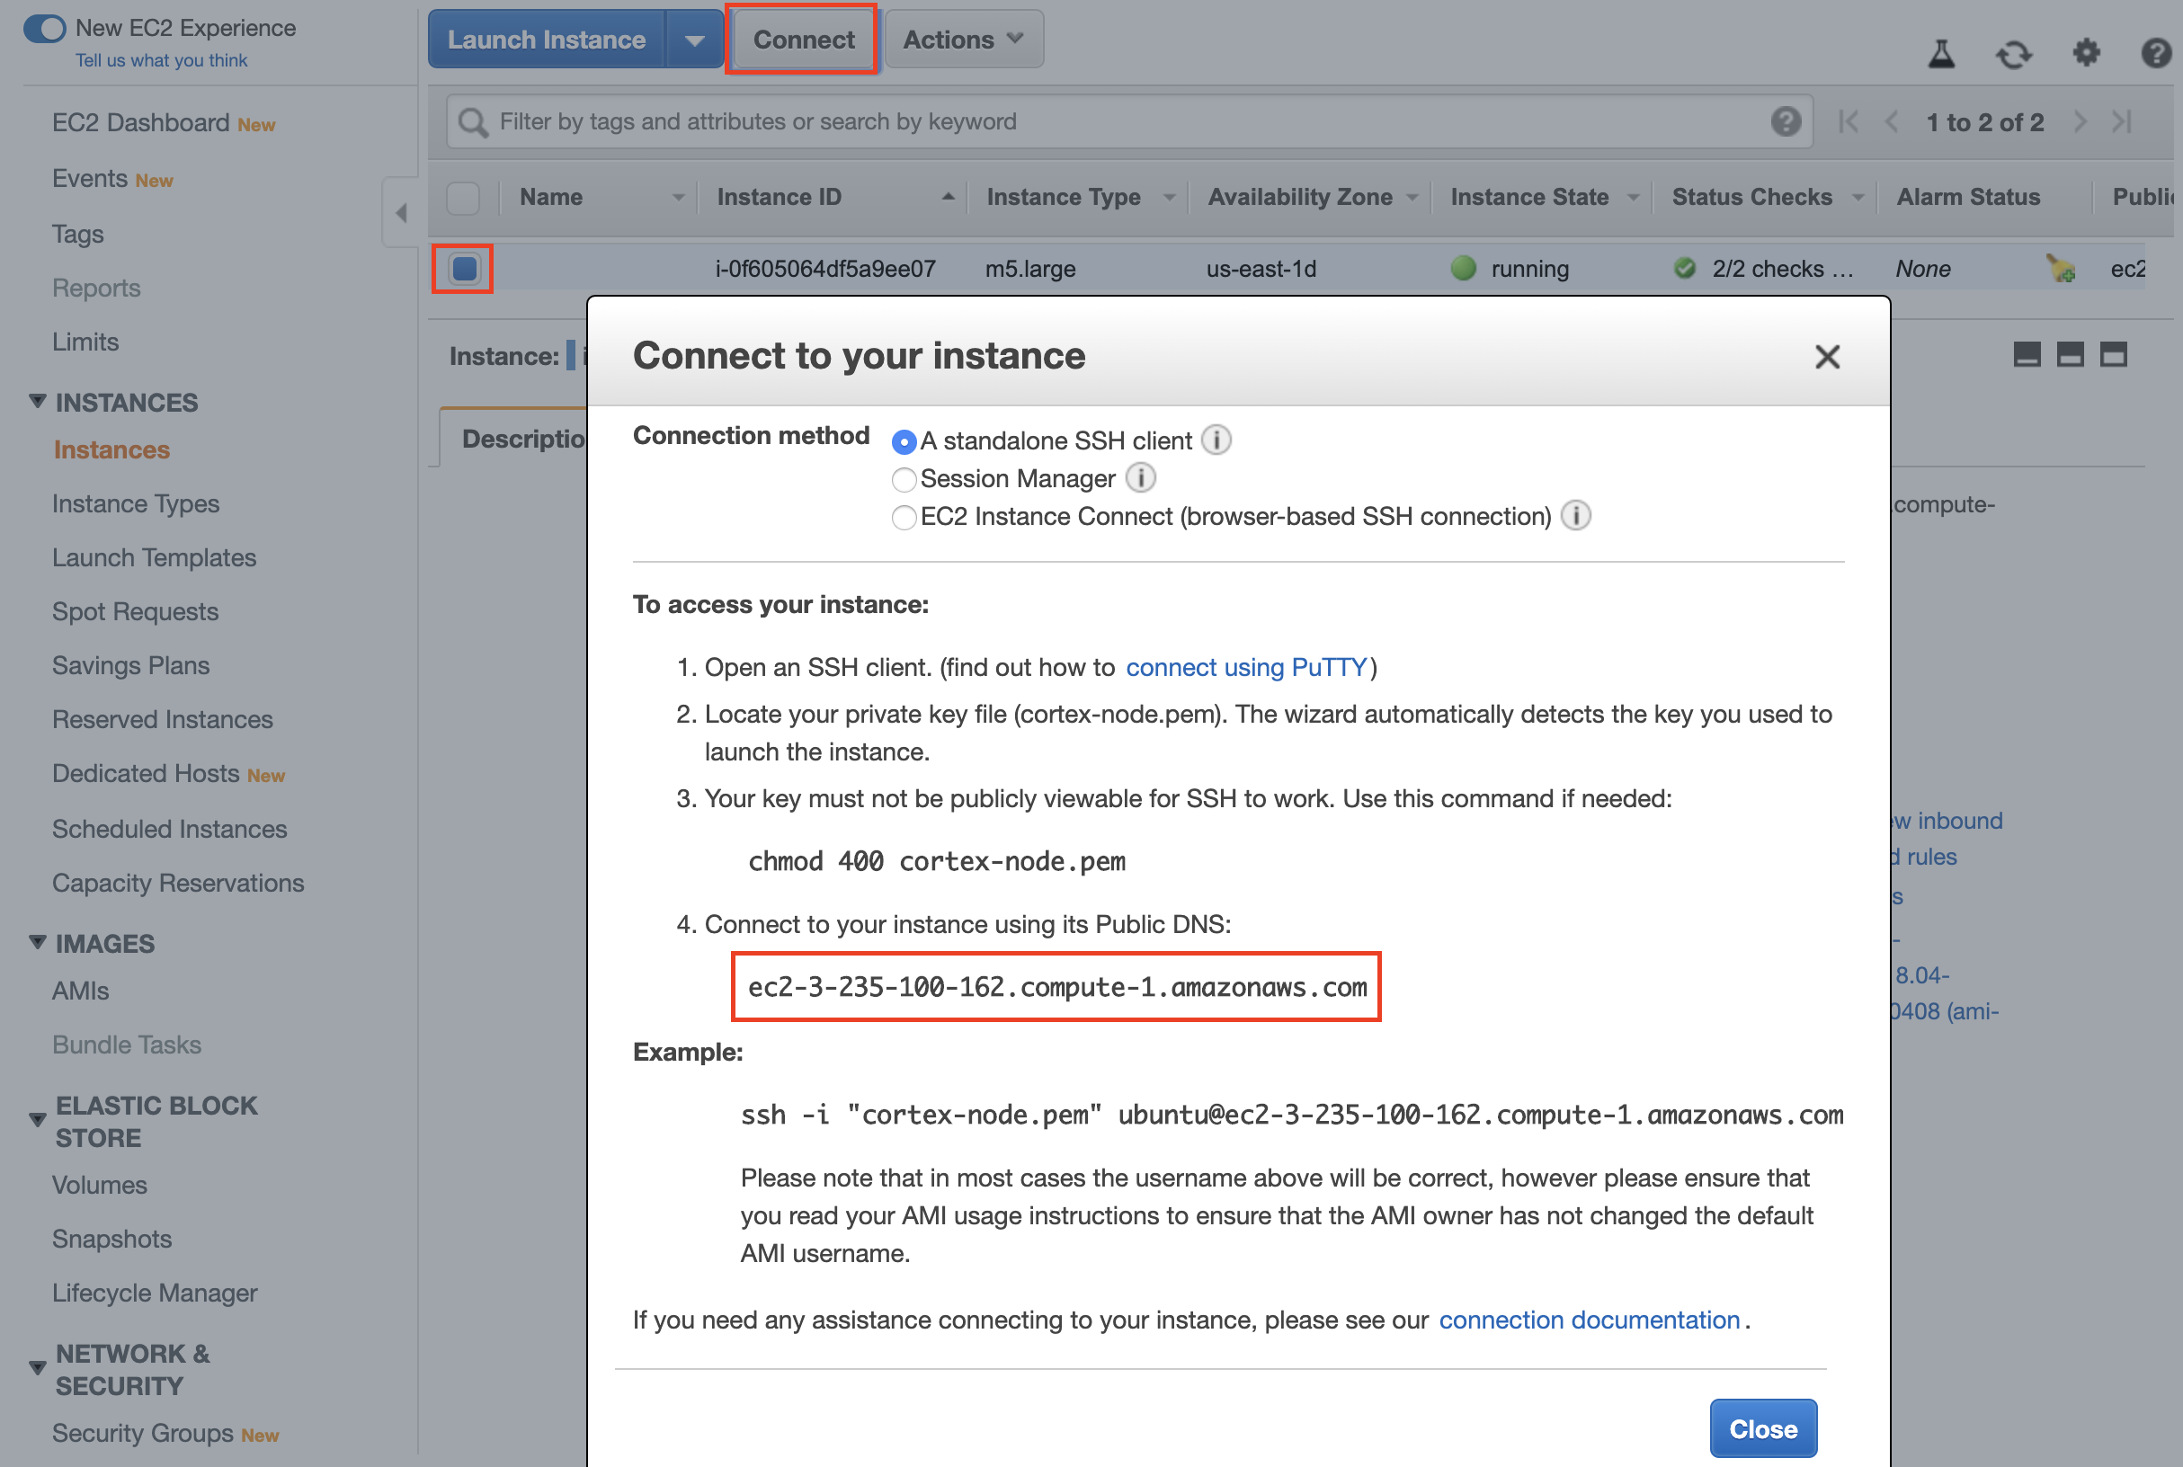Tick the select-all checkbox in table header
The height and width of the screenshot is (1467, 2183).
463,198
